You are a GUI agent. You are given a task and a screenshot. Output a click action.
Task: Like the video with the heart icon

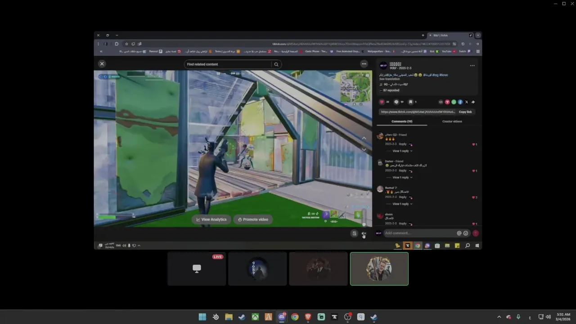[x=382, y=102]
